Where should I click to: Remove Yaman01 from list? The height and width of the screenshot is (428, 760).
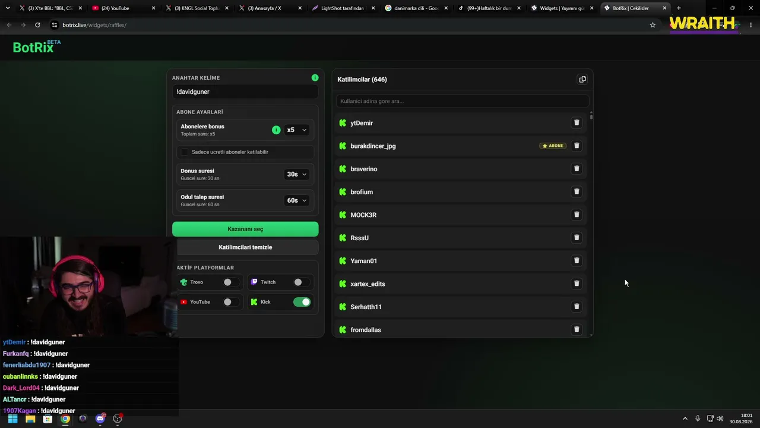(576, 260)
